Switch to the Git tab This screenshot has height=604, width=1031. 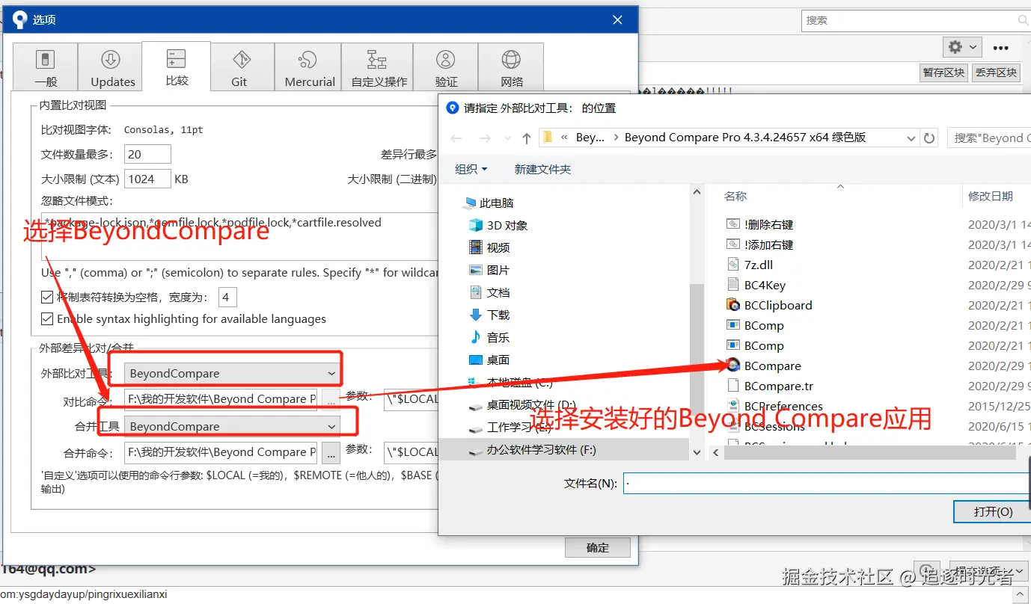click(242, 67)
